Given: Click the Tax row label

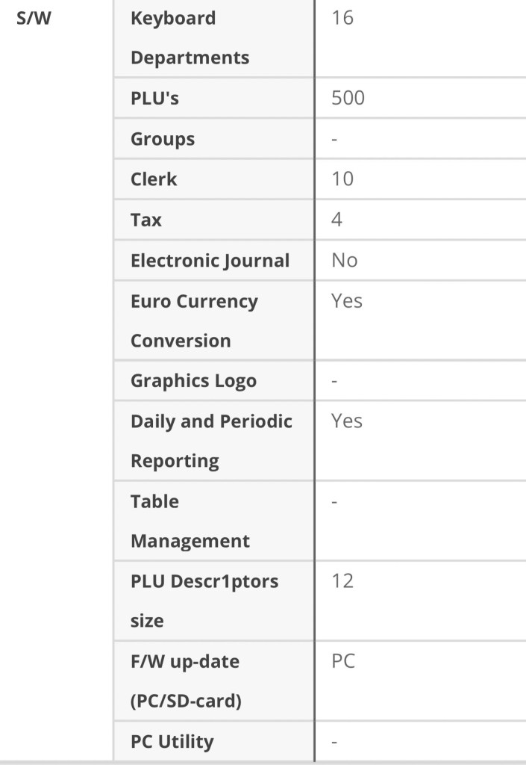Looking at the screenshot, I should (146, 220).
